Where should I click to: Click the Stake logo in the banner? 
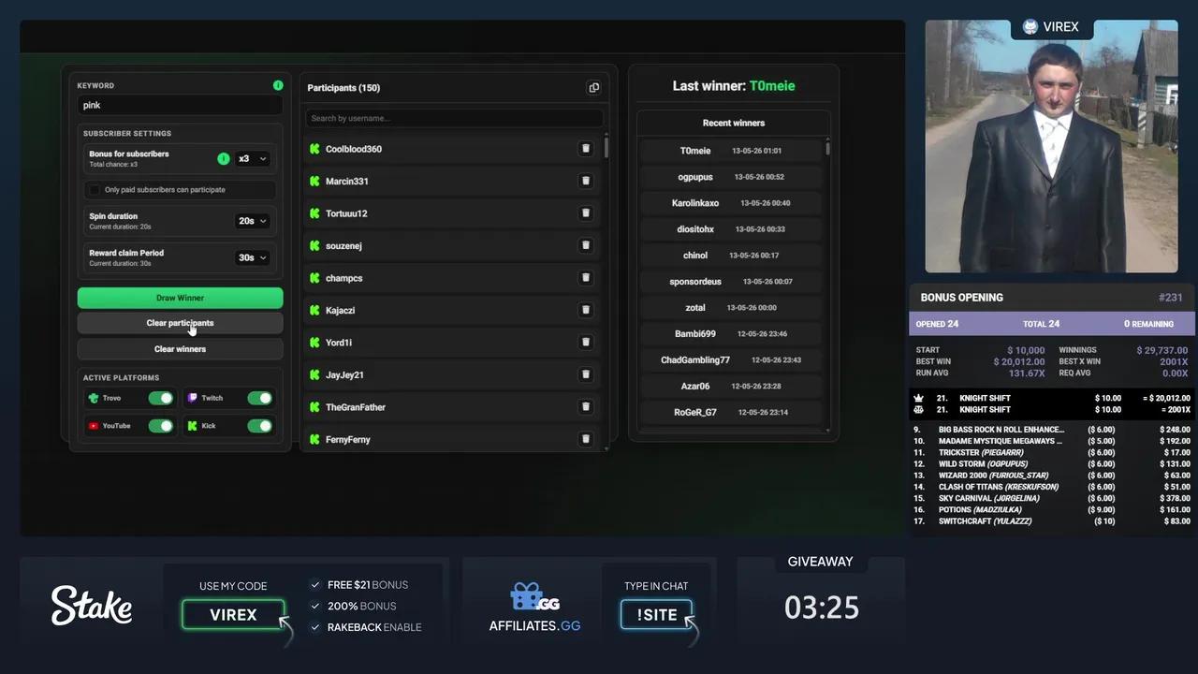92,606
